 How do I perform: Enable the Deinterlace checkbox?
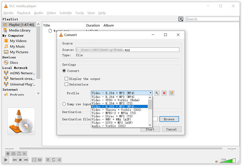[x=67, y=84]
